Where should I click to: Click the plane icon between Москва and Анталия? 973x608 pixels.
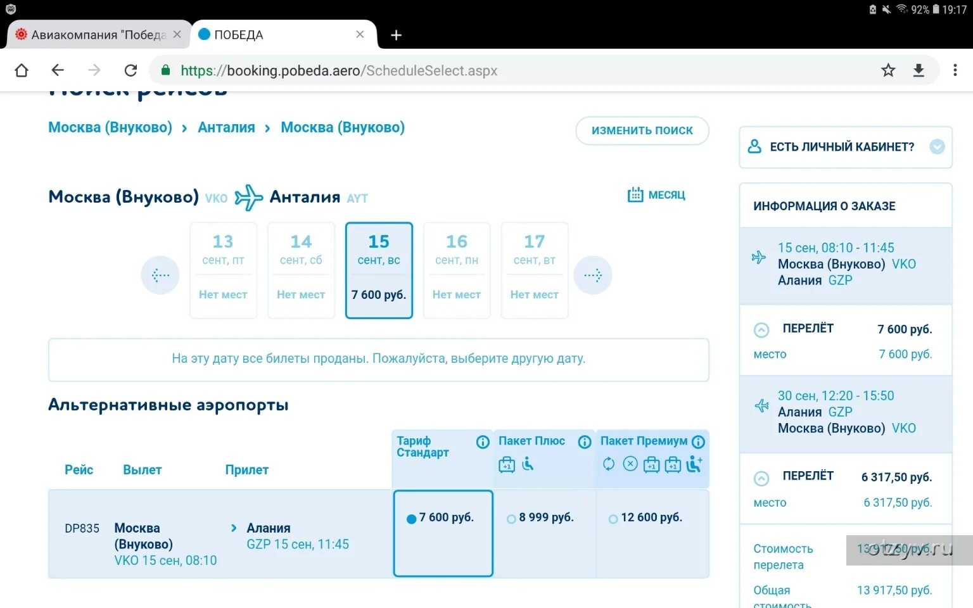[249, 198]
